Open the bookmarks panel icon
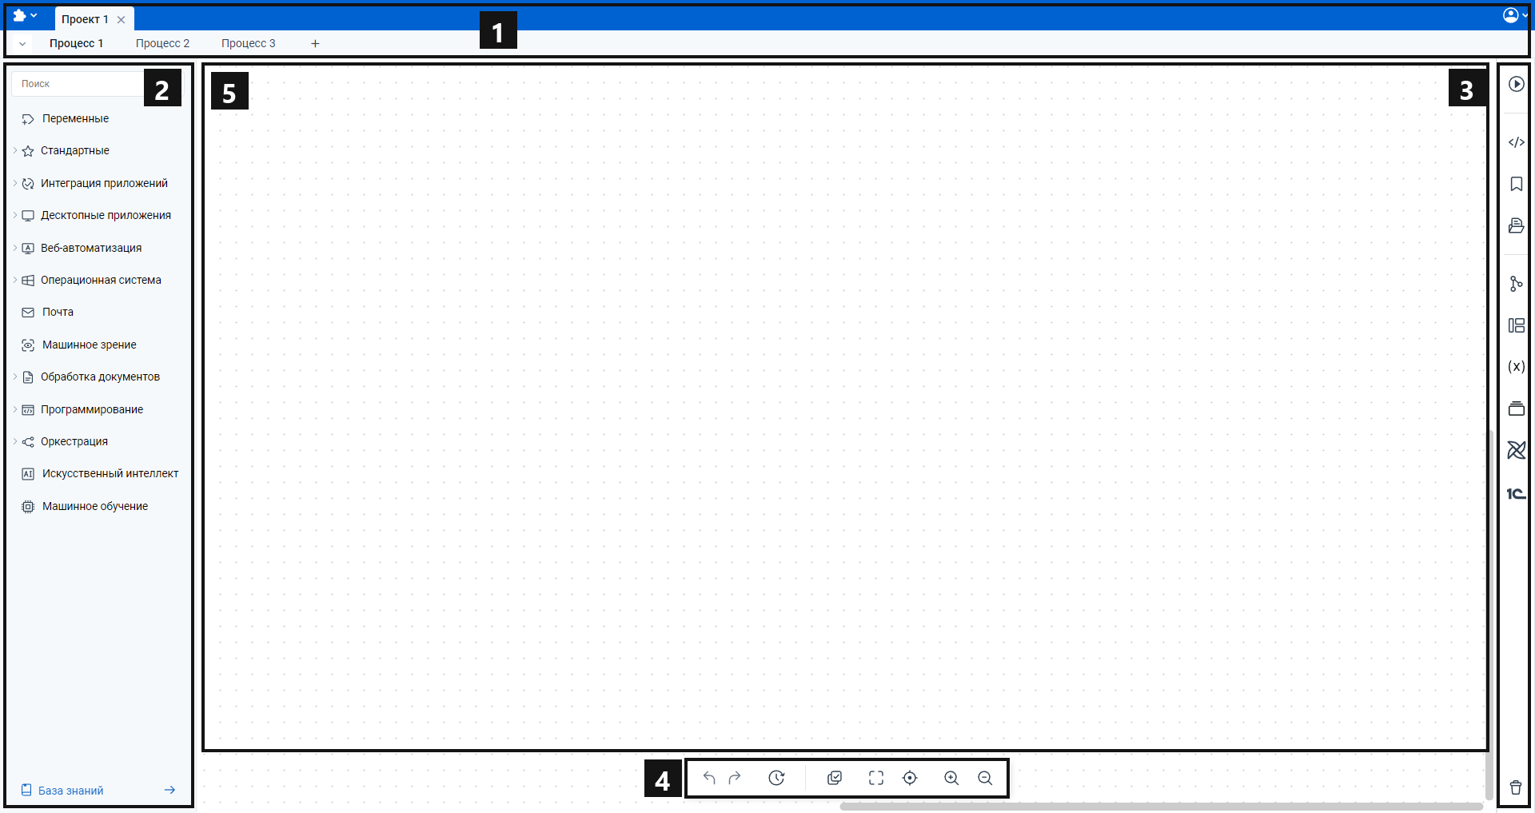Image resolution: width=1535 pixels, height=813 pixels. pyautogui.click(x=1516, y=184)
